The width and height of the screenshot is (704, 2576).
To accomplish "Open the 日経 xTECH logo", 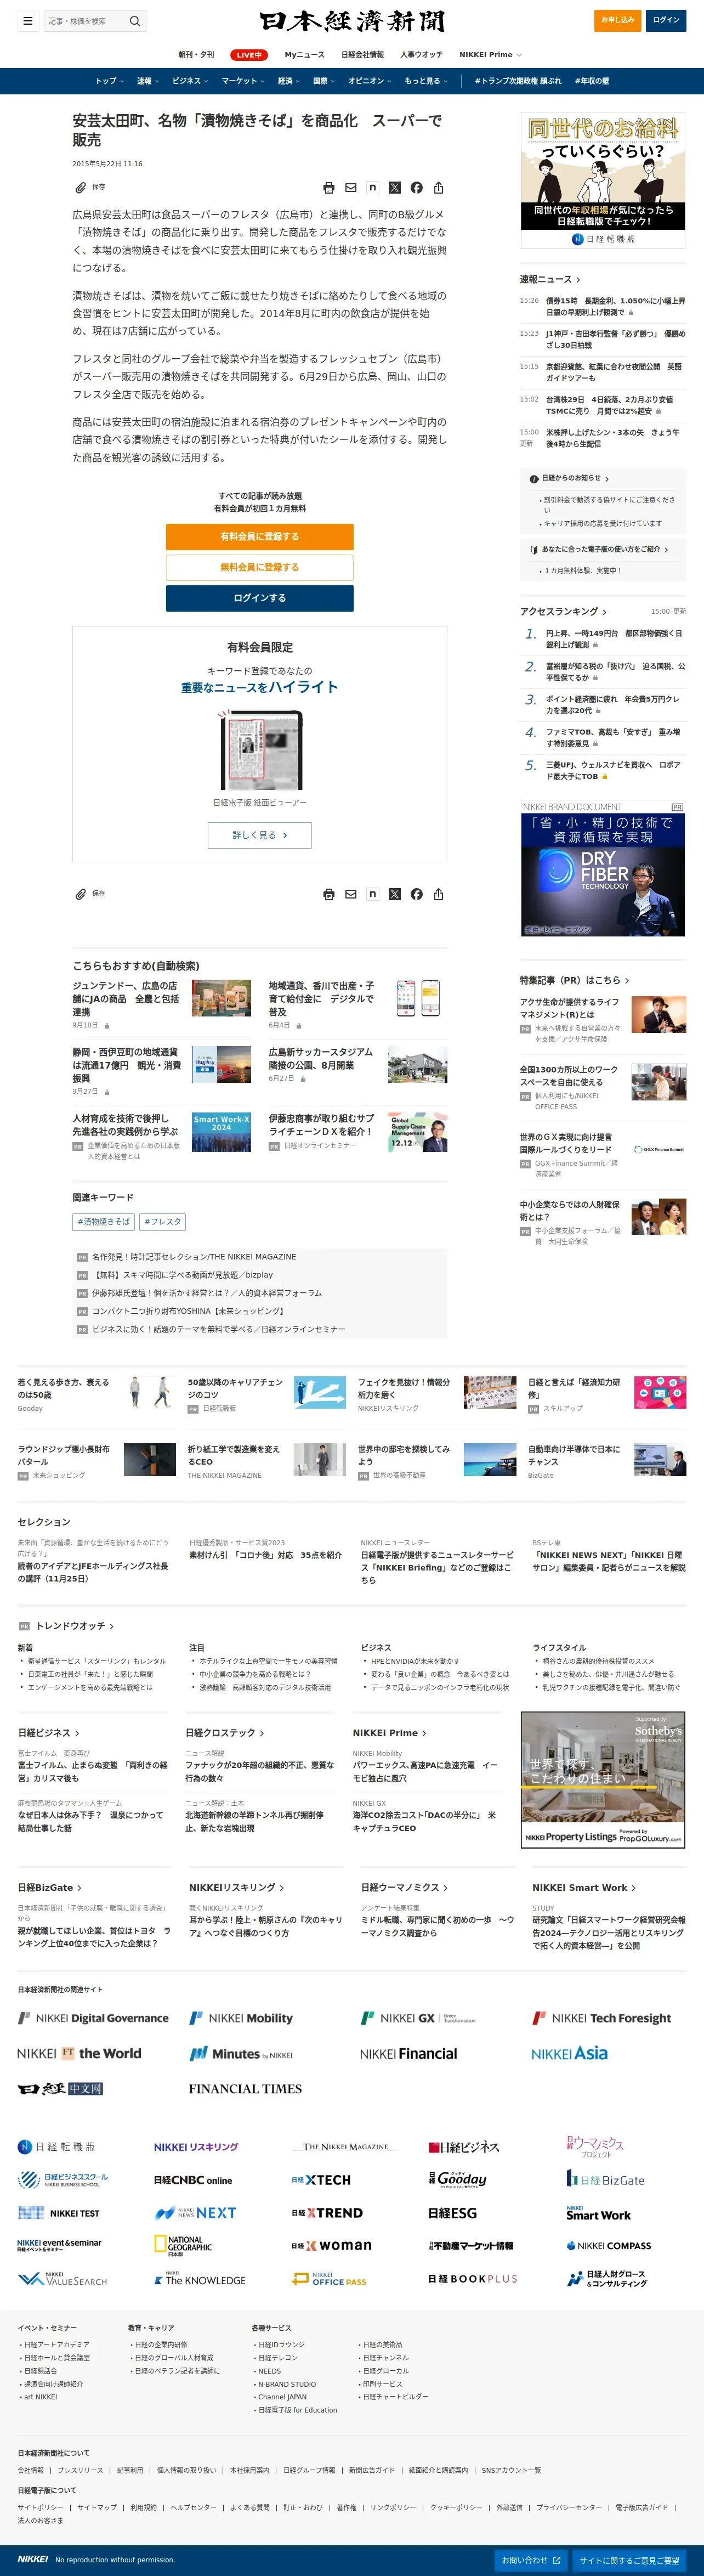I will tap(321, 2180).
